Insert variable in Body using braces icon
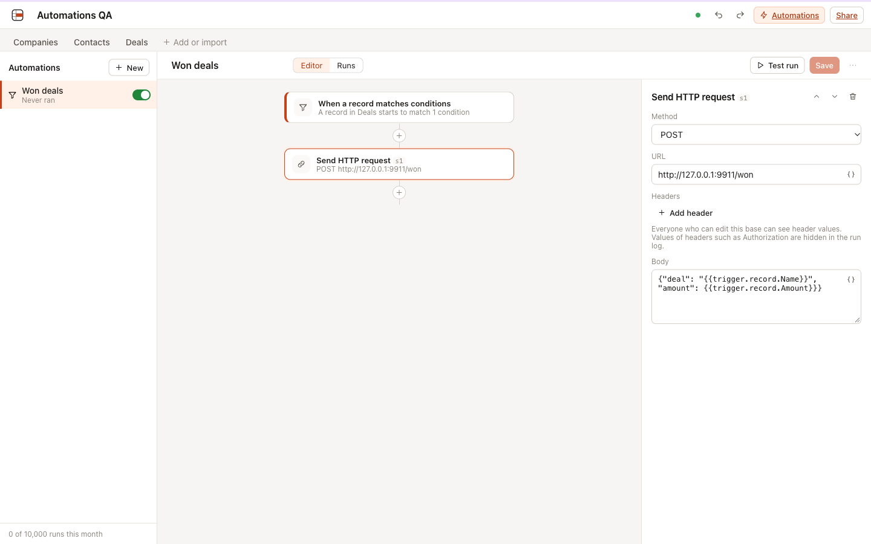 pyautogui.click(x=851, y=279)
